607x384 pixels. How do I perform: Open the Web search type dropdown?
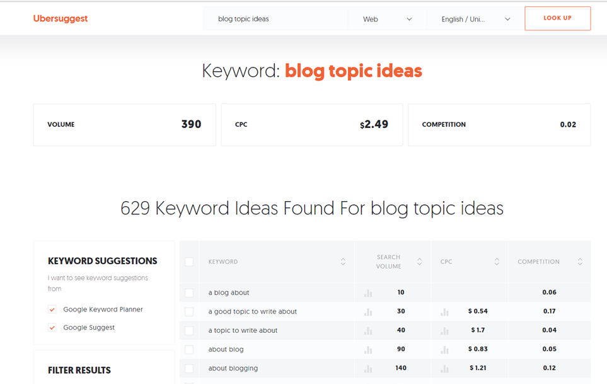[387, 20]
